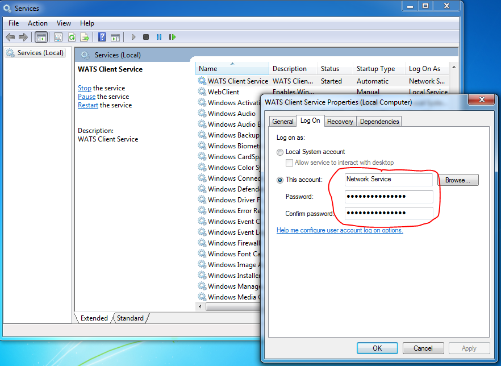Click the Back arrow in toolbar
501x366 pixels.
pyautogui.click(x=10, y=38)
